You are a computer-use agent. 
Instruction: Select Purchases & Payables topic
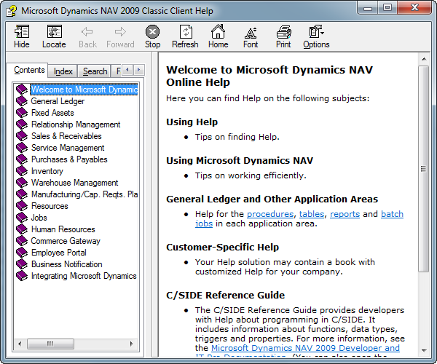click(69, 159)
